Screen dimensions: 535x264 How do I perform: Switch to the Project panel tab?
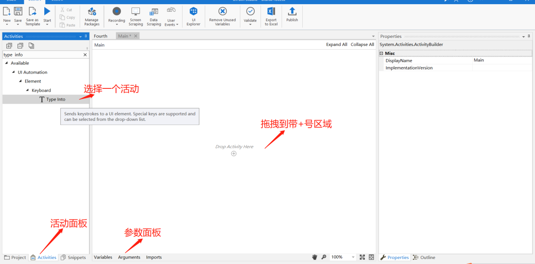coord(15,257)
